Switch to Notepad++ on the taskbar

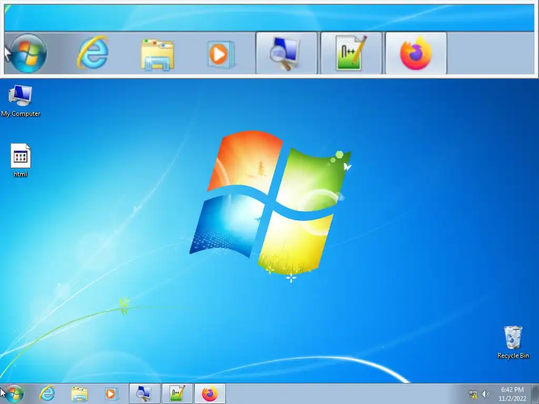pos(177,393)
